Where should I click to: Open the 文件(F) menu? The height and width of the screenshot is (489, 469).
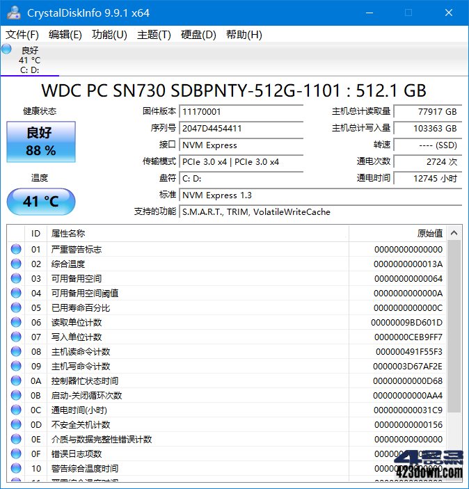coord(22,34)
